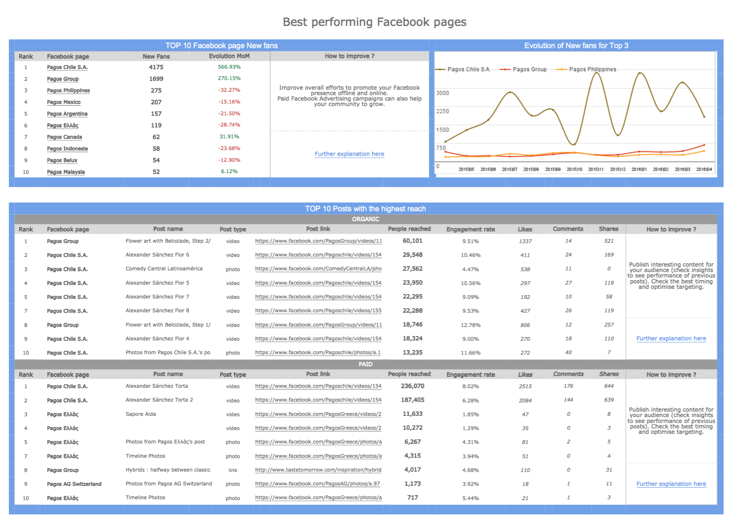Open the Pagos Malaysia page link

point(65,172)
